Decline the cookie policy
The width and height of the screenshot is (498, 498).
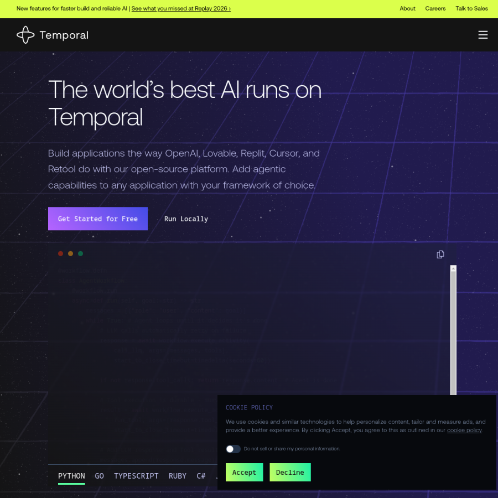coord(290,473)
